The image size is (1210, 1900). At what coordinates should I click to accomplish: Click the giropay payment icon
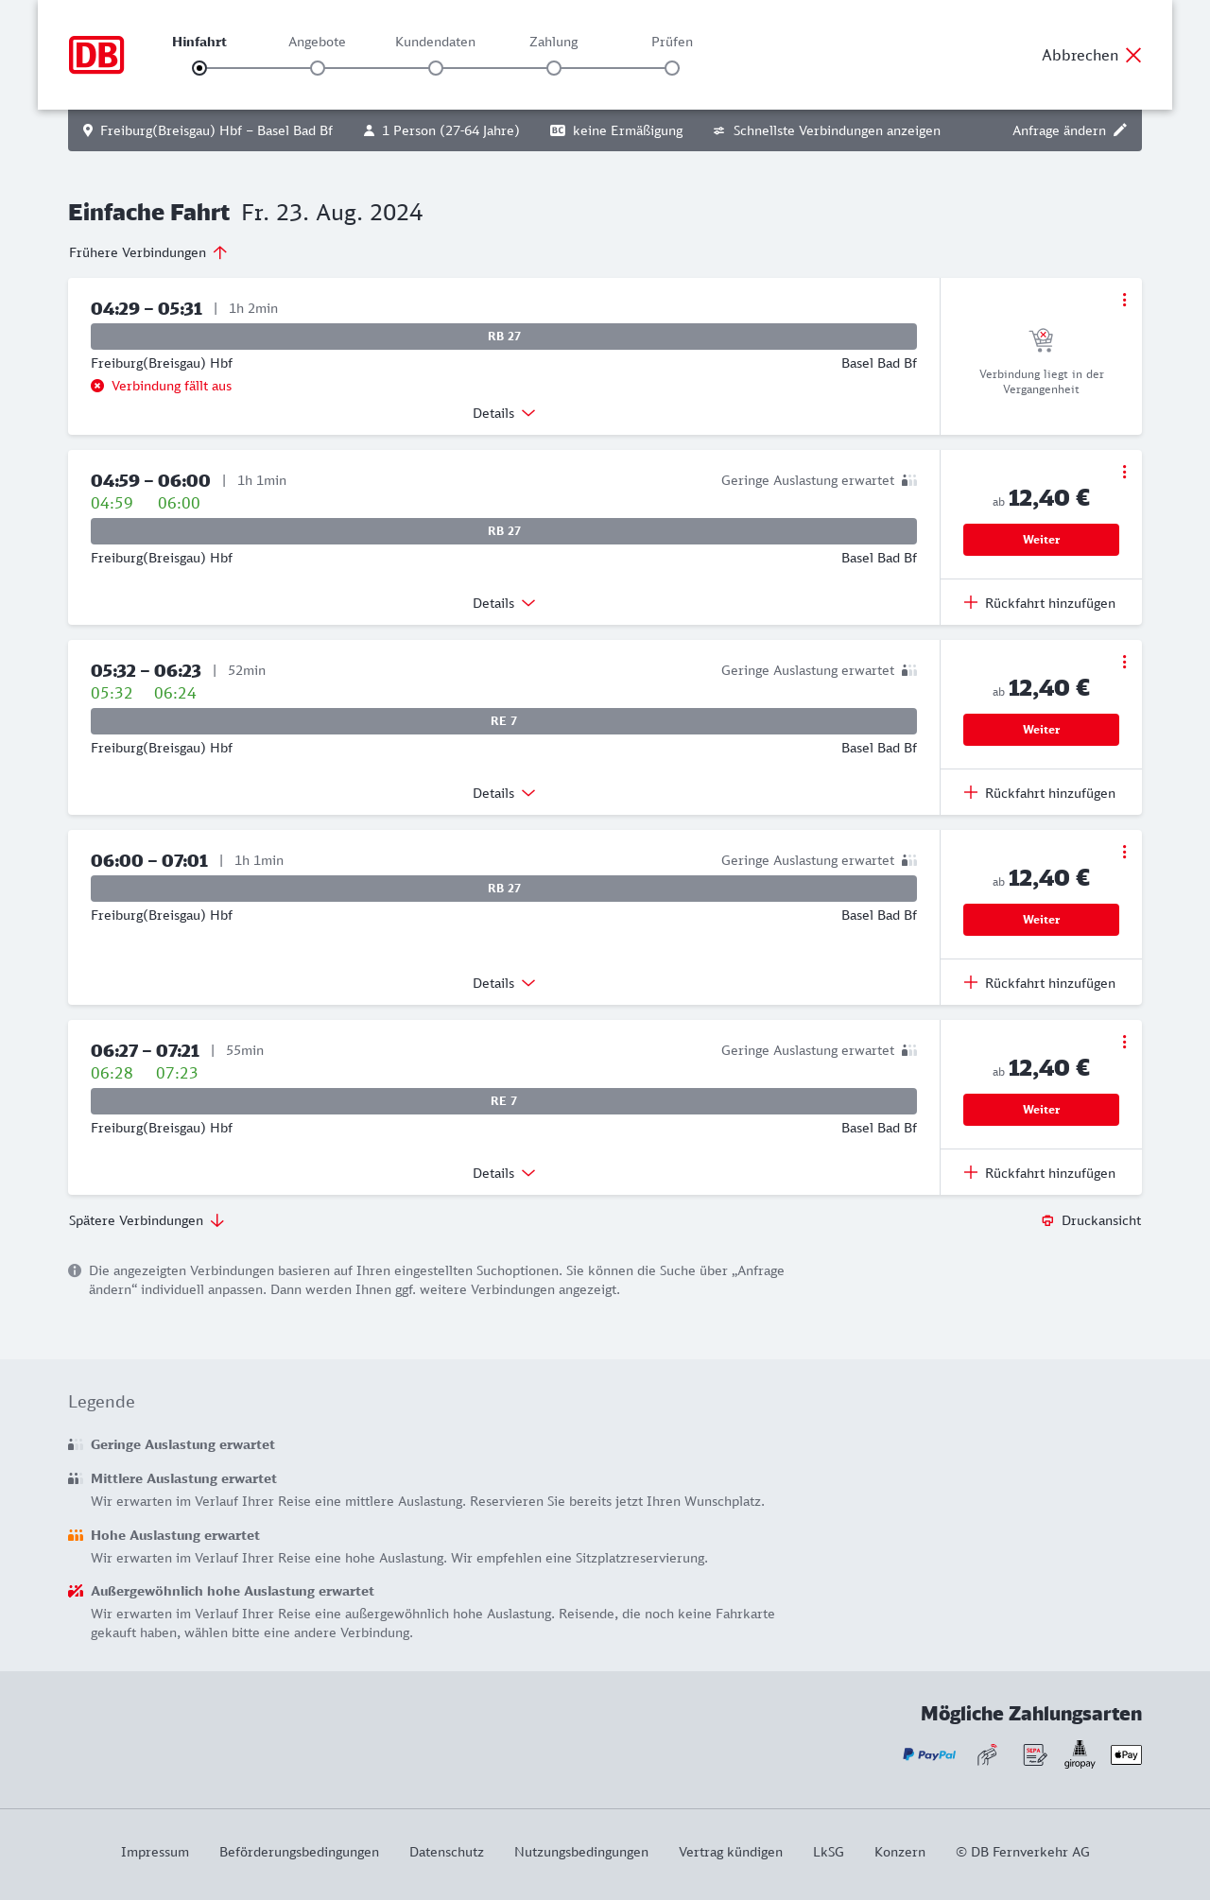point(1080,1754)
